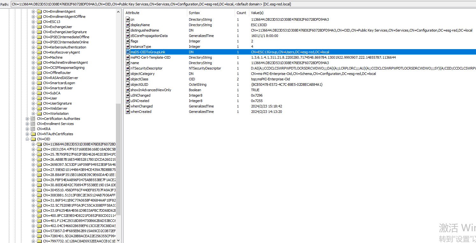Select CN=573857.D4F685EB62B915A69CD2C0B72EF item

click(79, 231)
